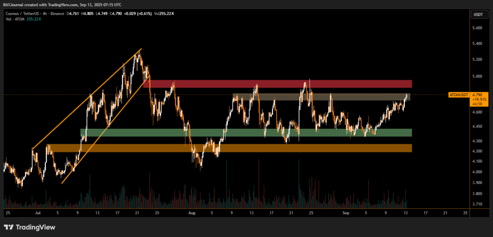Open the USDT currency selector
The image size is (493, 237).
pyautogui.click(x=478, y=15)
